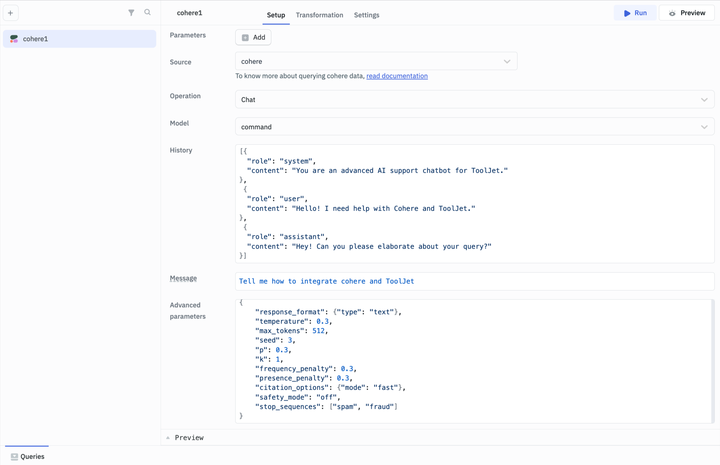Click the Run play icon

pyautogui.click(x=627, y=13)
